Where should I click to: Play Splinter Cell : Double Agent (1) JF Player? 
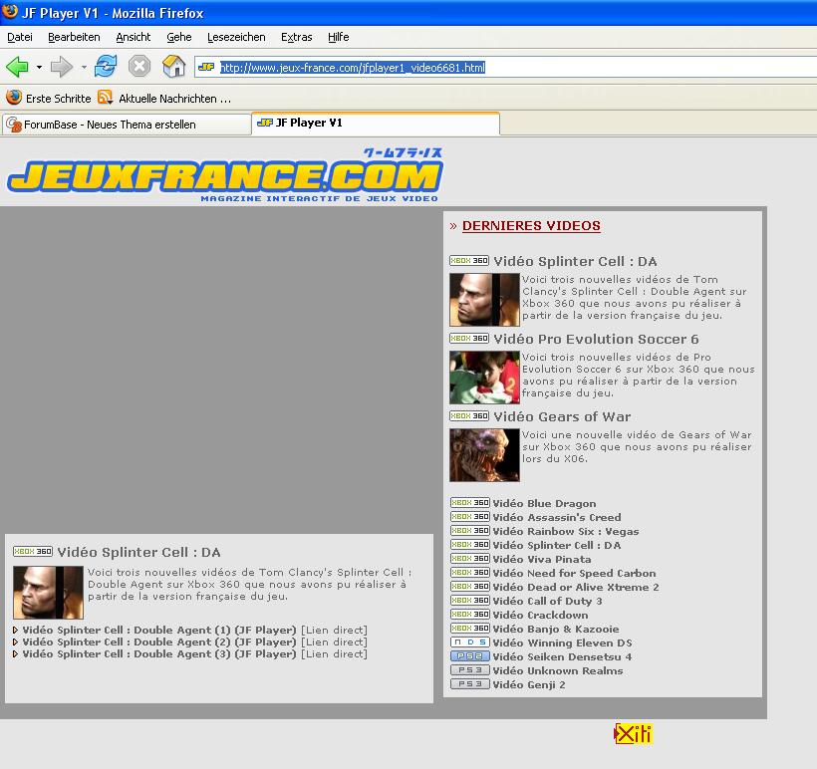(x=159, y=630)
